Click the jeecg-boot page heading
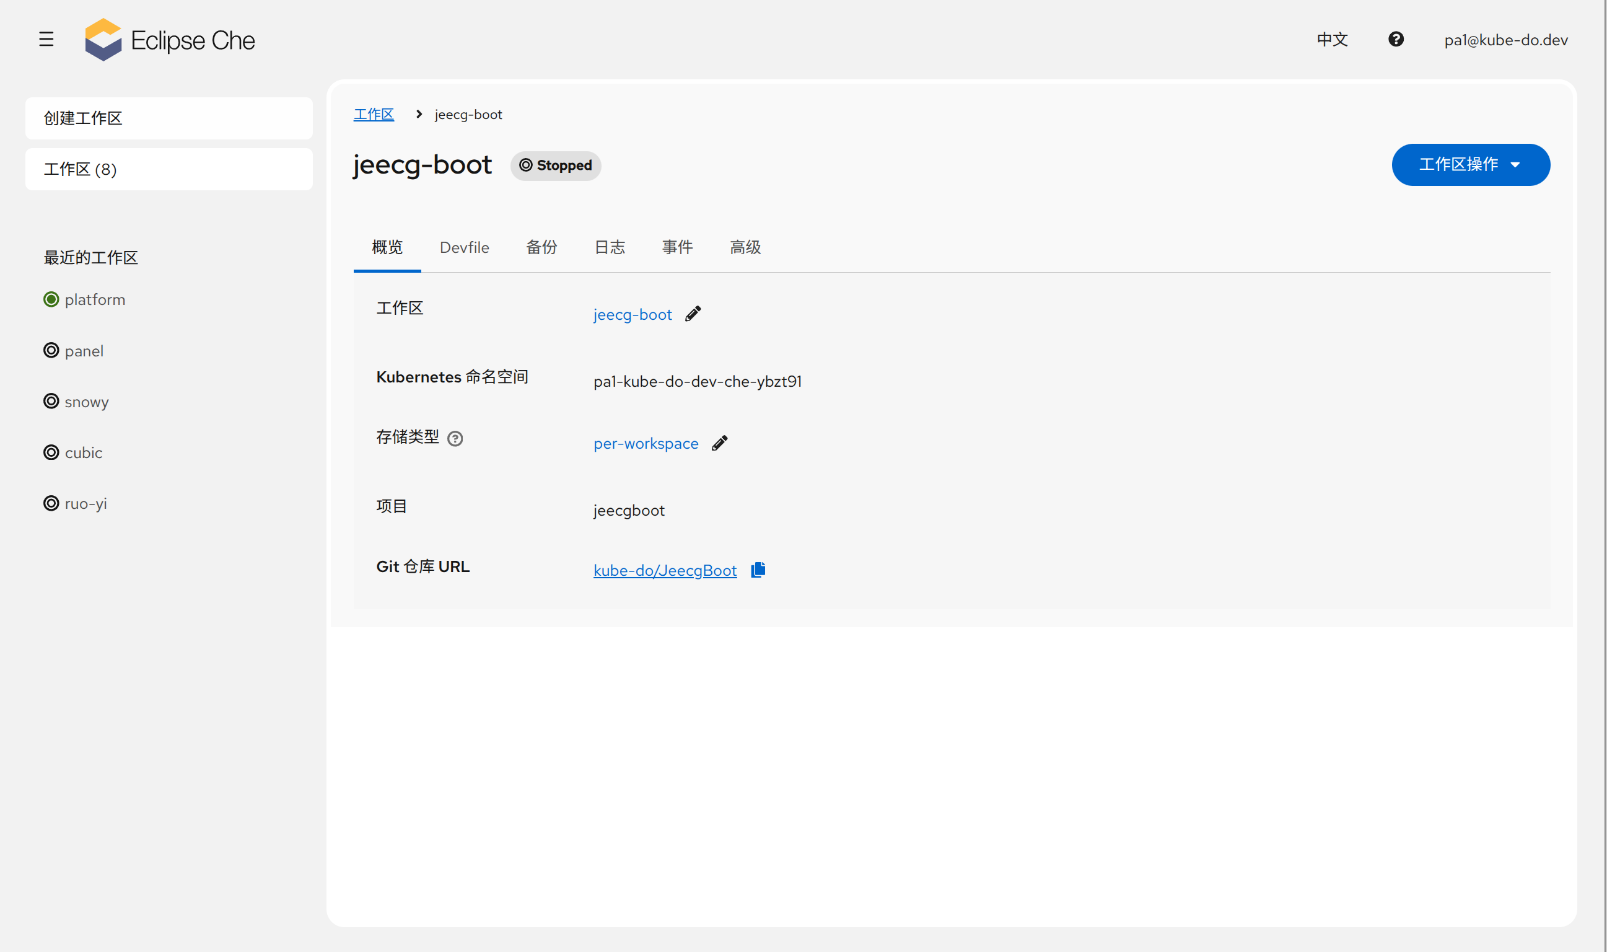1607x952 pixels. coord(423,165)
